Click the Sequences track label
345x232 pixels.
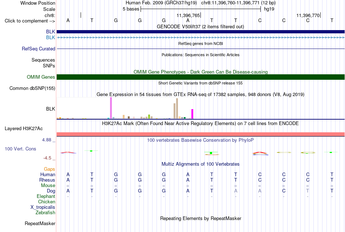(43, 60)
